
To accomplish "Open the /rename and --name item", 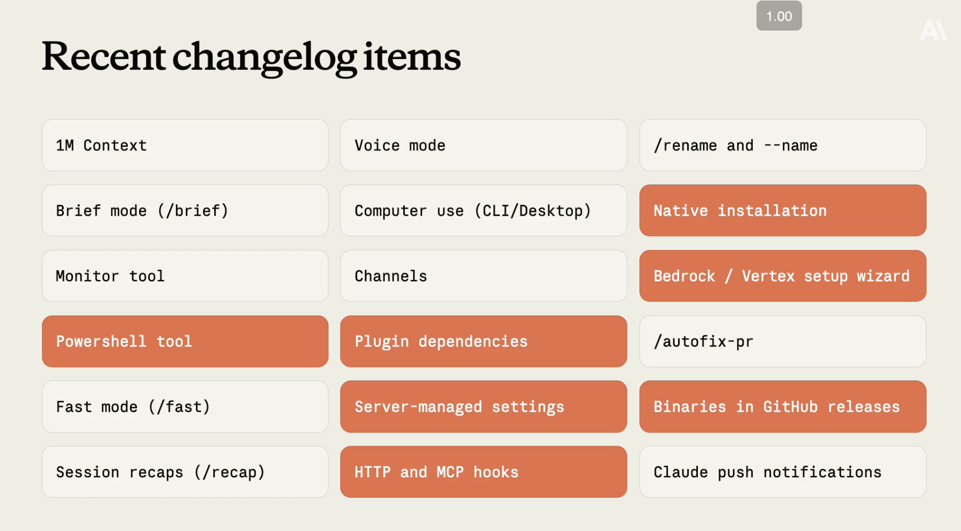I will 783,145.
